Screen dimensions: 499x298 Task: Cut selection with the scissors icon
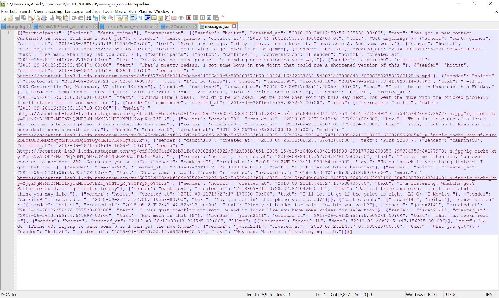pos(52,18)
